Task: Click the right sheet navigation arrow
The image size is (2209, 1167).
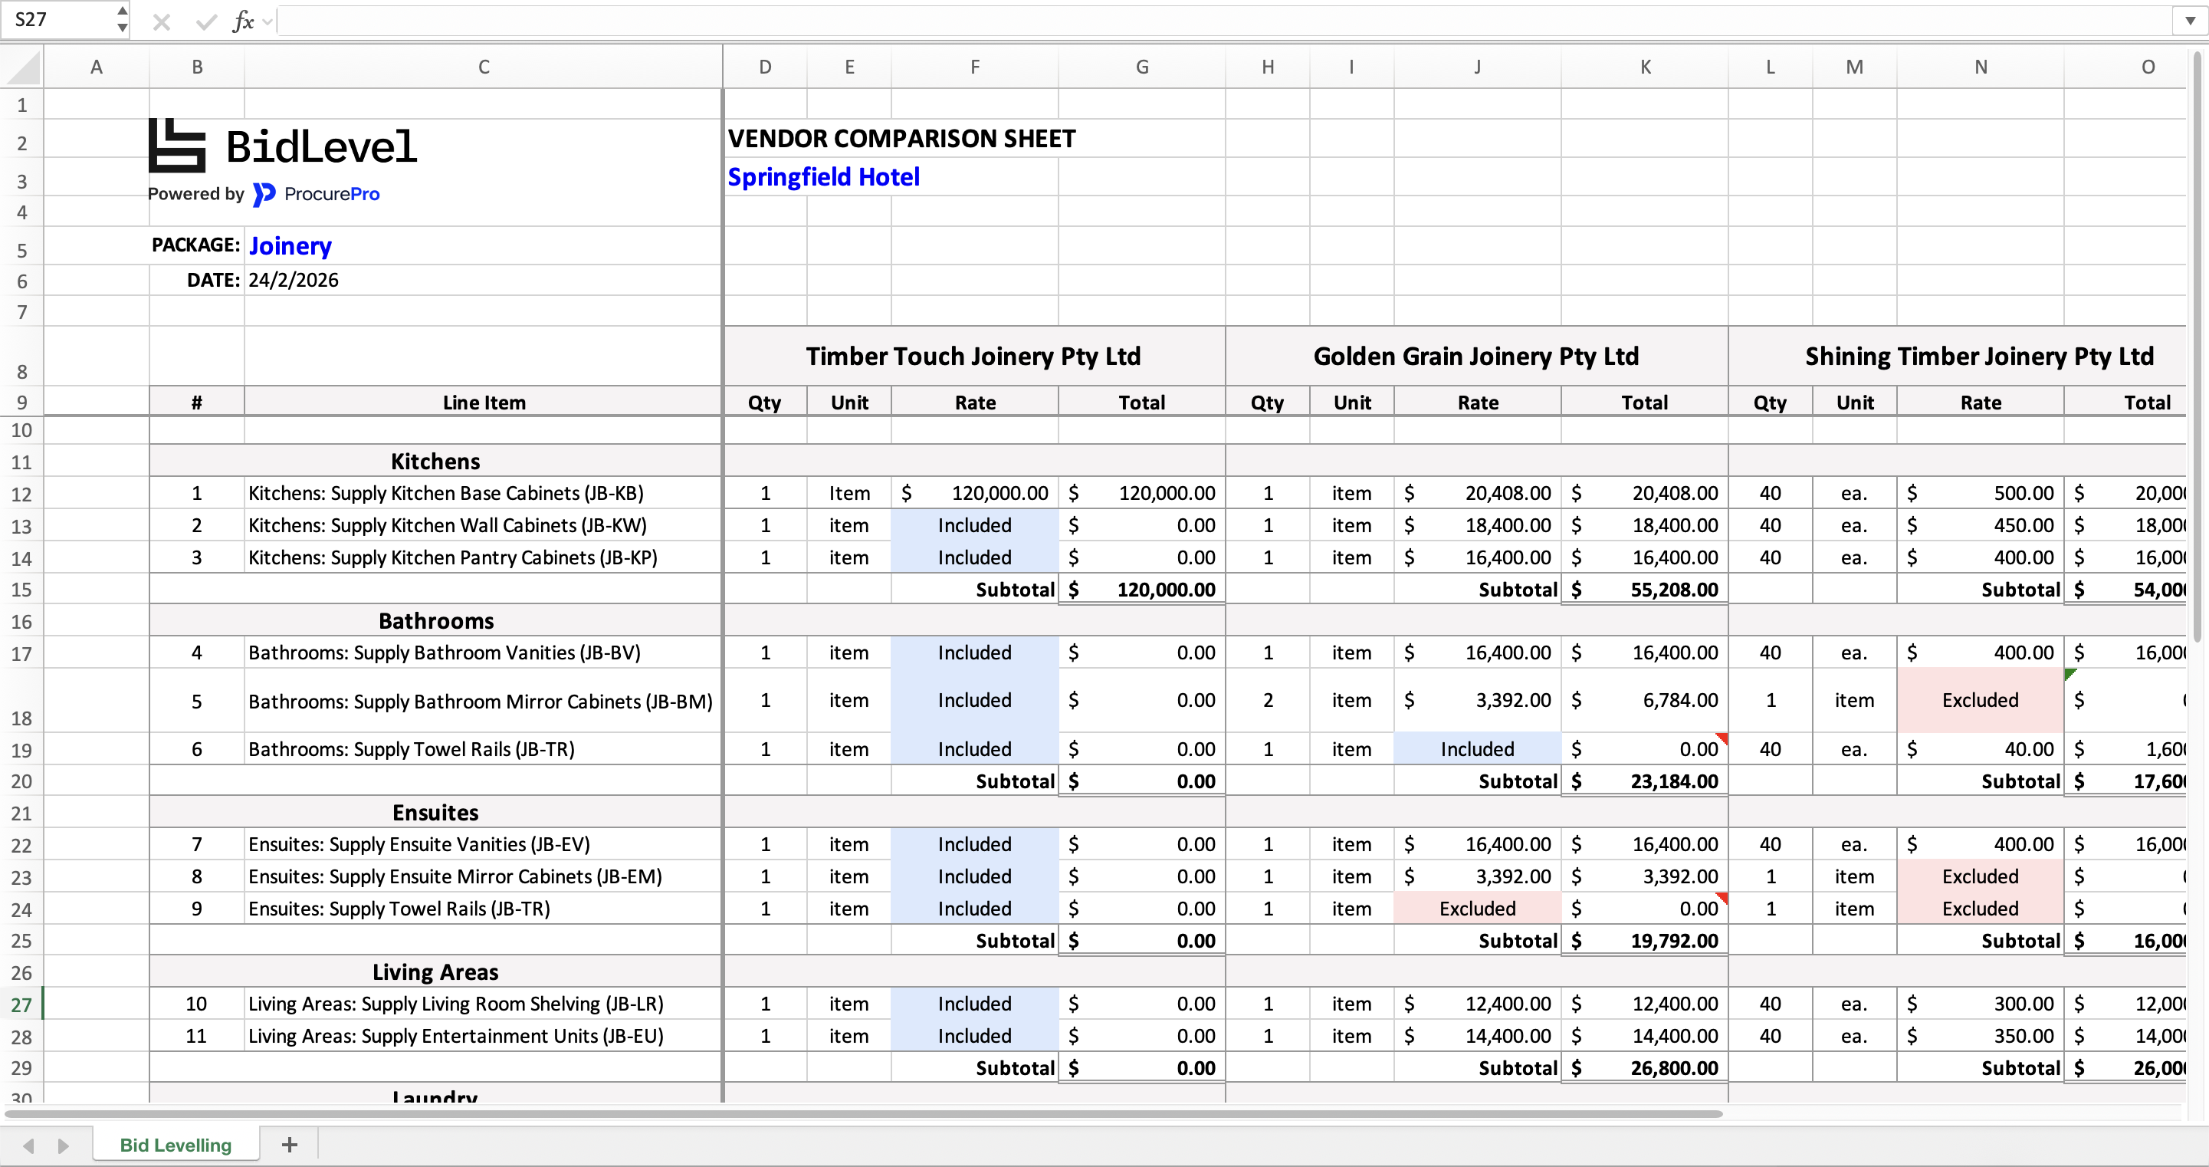Action: [63, 1145]
